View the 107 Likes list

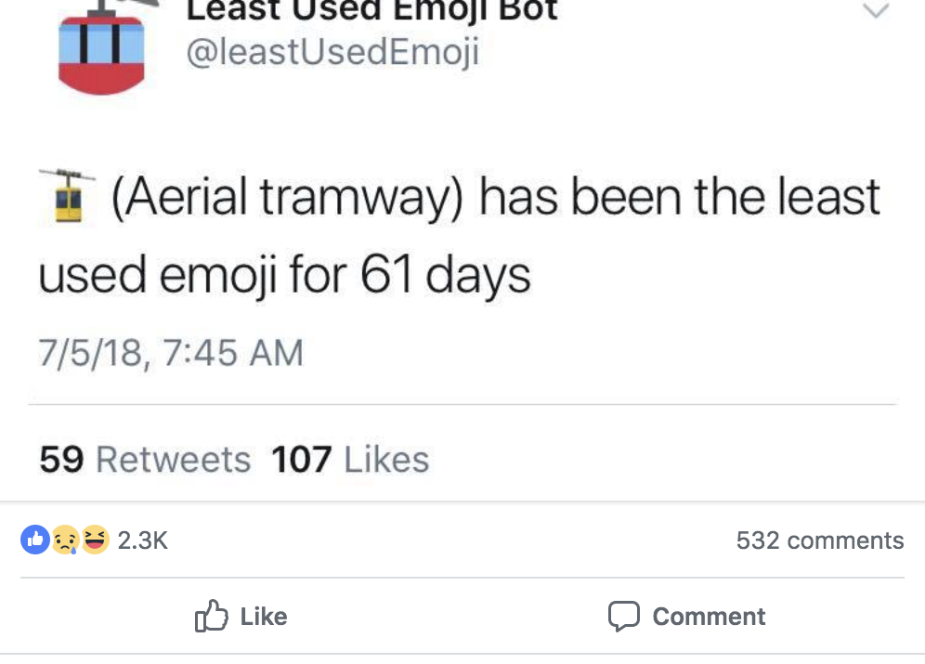[x=350, y=460]
